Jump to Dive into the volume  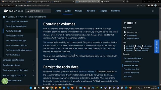click(x=131, y=73)
